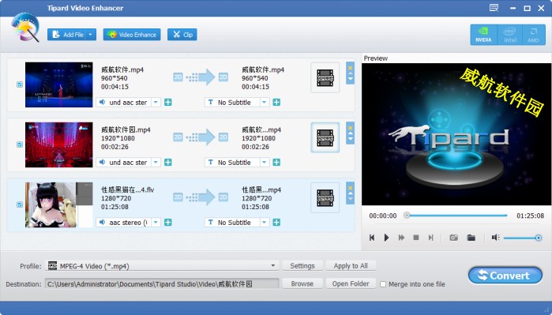Uncheck the first video's checkbox

coord(20,84)
